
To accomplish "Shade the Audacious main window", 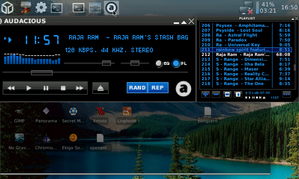I will pos(184,22).
